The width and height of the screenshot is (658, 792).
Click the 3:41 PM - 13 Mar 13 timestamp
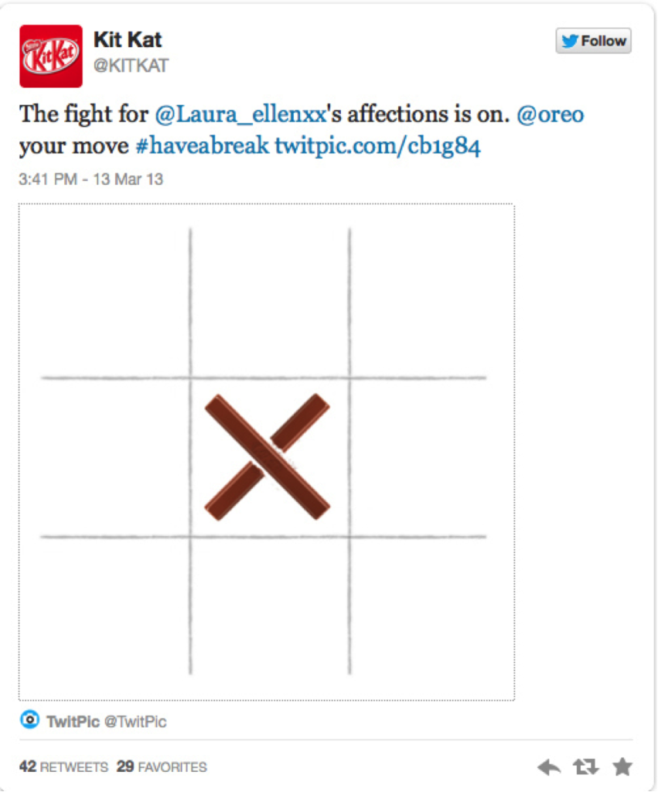(x=91, y=179)
